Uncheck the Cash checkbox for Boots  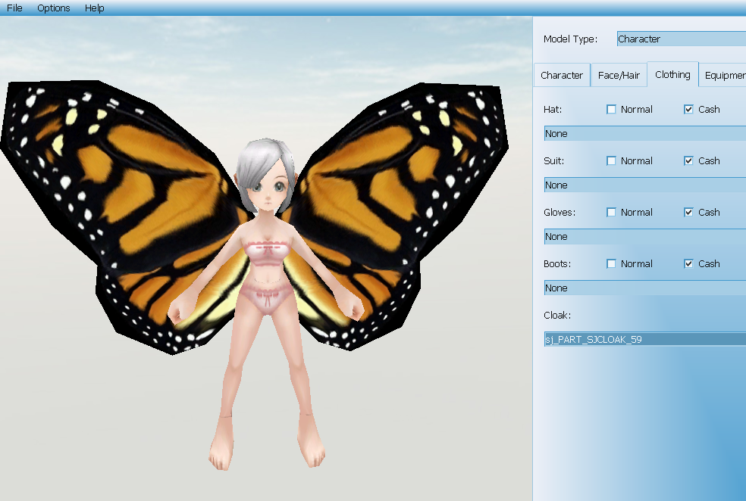click(689, 264)
